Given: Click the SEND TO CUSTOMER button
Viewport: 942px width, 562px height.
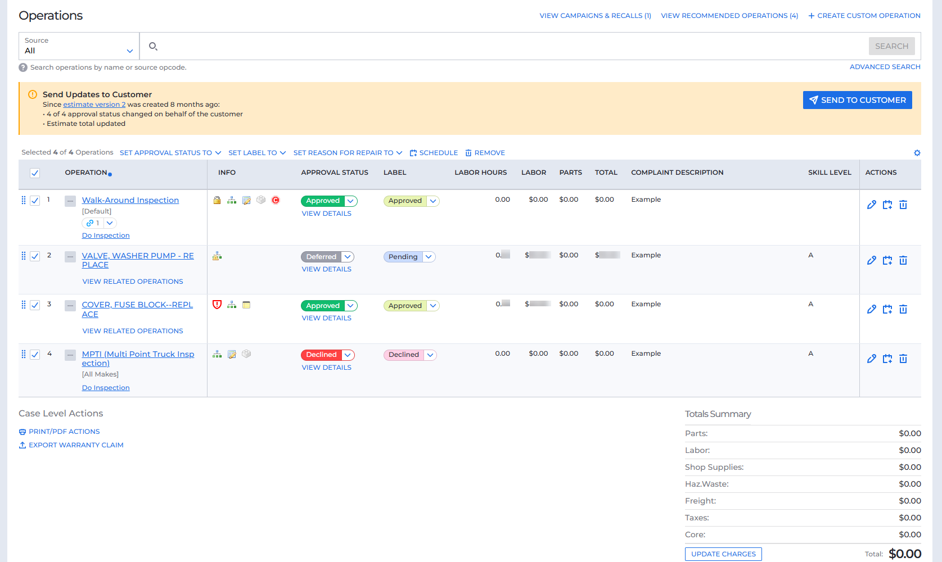Looking at the screenshot, I should click(x=857, y=100).
